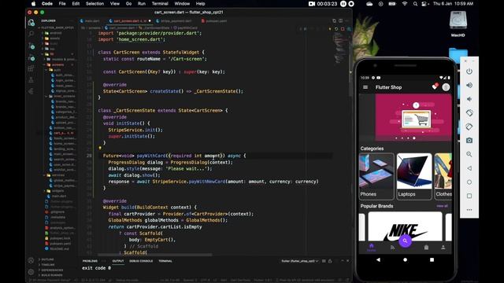Open the TERMINAL panel tab
The height and width of the screenshot is (283, 504).
click(x=165, y=261)
